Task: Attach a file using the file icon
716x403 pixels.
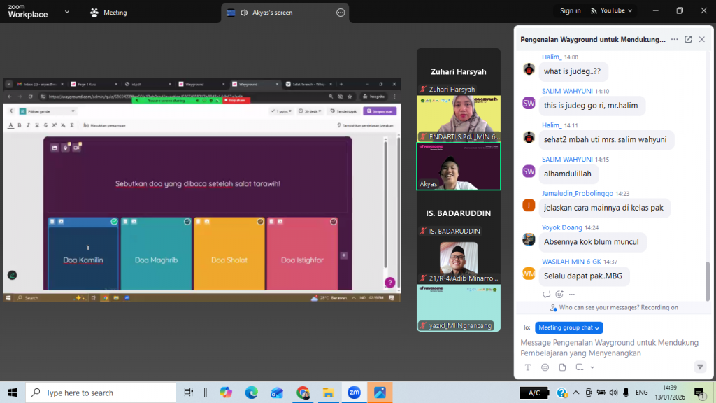Action: click(x=562, y=367)
